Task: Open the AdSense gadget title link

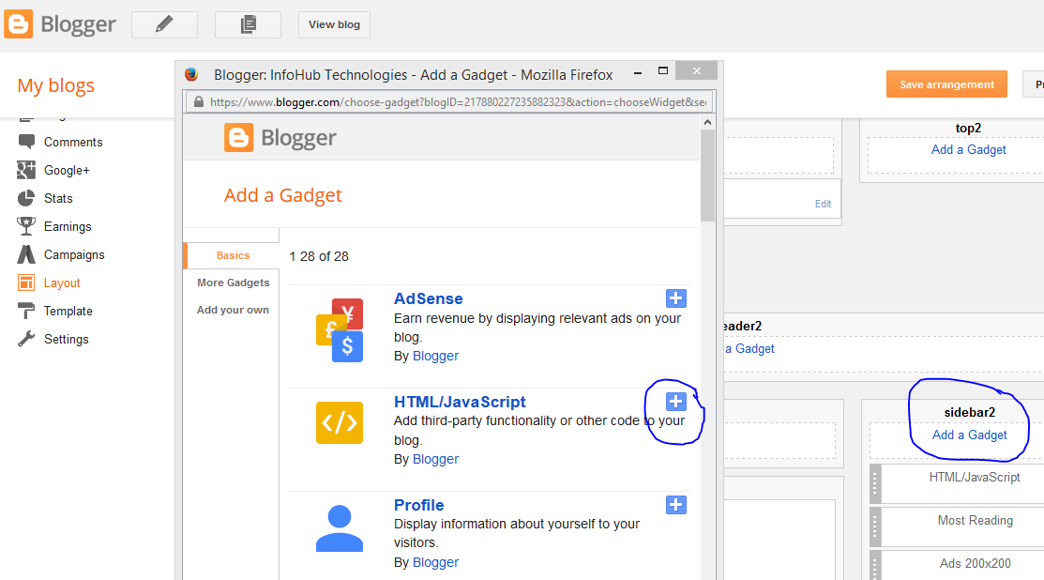Action: 428,299
